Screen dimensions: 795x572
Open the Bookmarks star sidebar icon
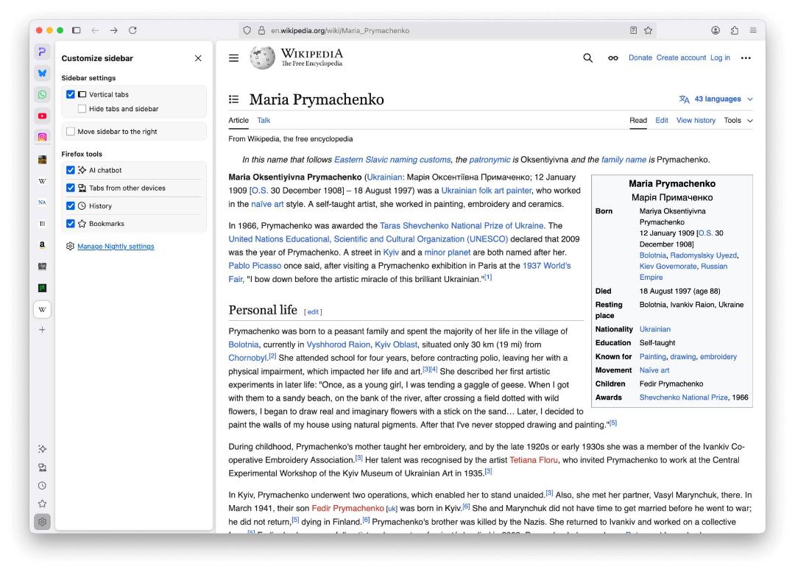[42, 504]
